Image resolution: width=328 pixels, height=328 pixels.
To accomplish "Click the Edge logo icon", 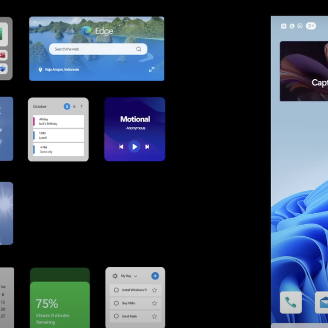I will coord(86,31).
